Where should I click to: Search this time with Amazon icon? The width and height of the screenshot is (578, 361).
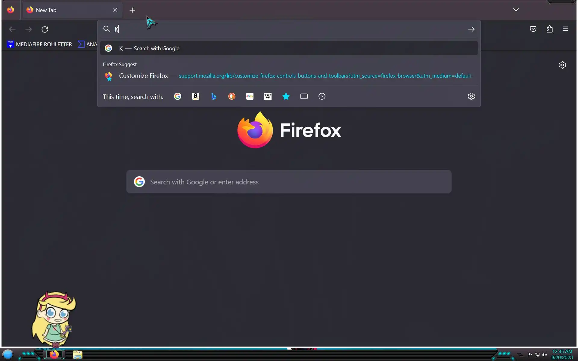[196, 96]
